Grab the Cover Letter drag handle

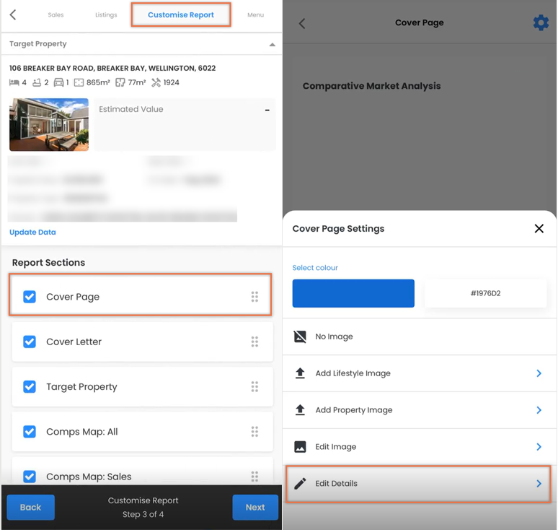coord(254,342)
